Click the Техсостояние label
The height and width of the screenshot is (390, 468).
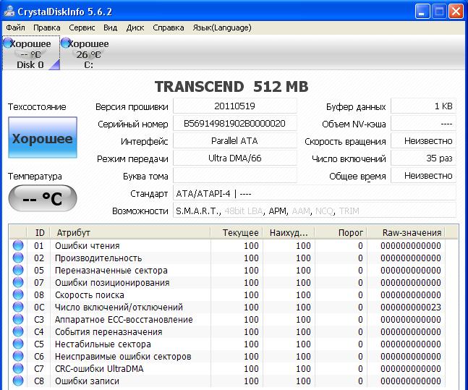click(x=37, y=106)
